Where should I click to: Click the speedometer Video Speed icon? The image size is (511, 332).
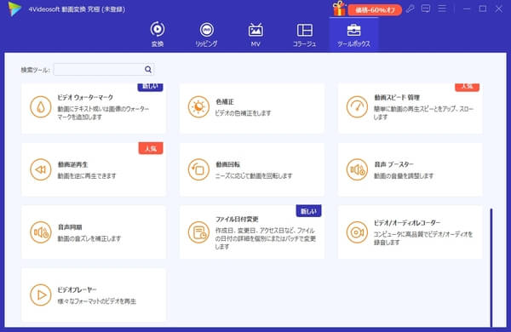[x=357, y=107]
